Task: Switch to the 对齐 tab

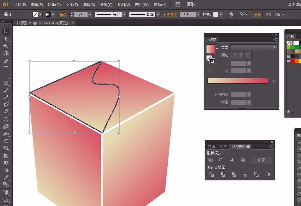Action: point(223,147)
